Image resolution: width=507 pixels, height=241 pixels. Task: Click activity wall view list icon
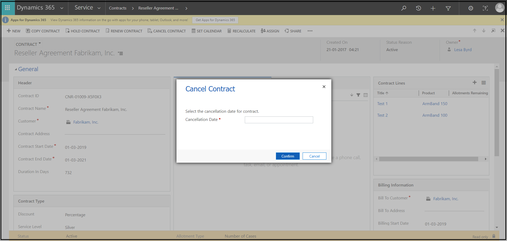click(x=365, y=95)
